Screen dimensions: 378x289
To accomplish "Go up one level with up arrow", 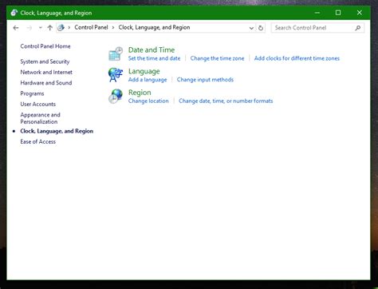I will pos(50,28).
